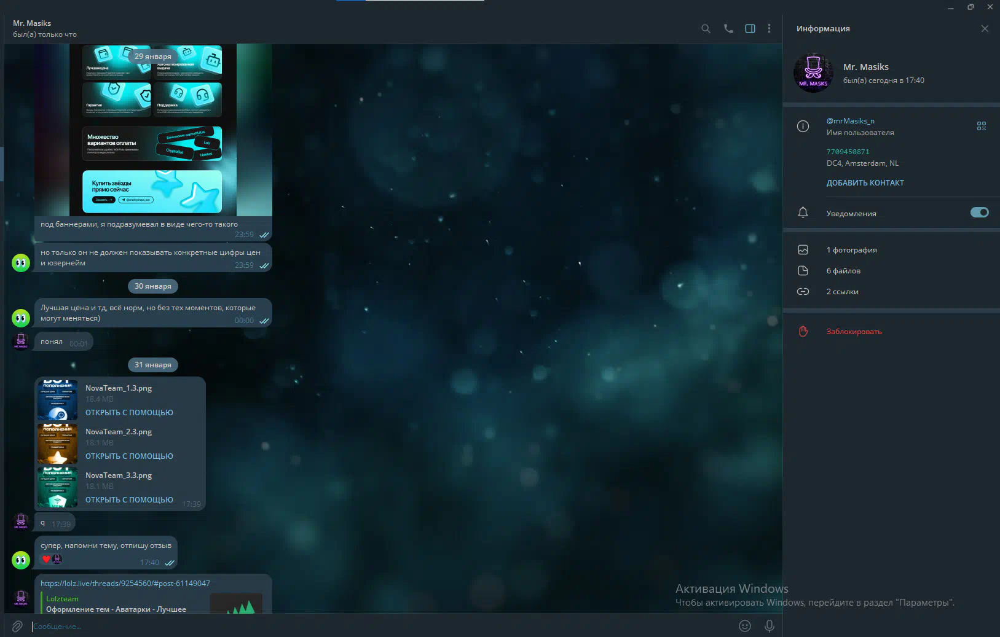The image size is (1000, 637).
Task: Close the Информация panel
Action: (985, 29)
